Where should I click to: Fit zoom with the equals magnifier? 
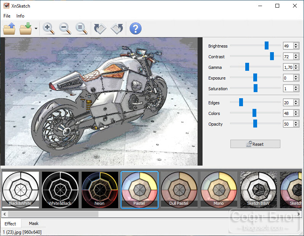[x=81, y=29]
